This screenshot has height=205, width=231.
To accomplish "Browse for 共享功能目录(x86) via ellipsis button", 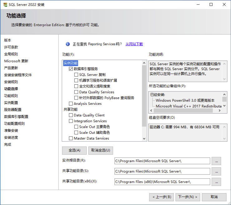I will pos(216,182).
